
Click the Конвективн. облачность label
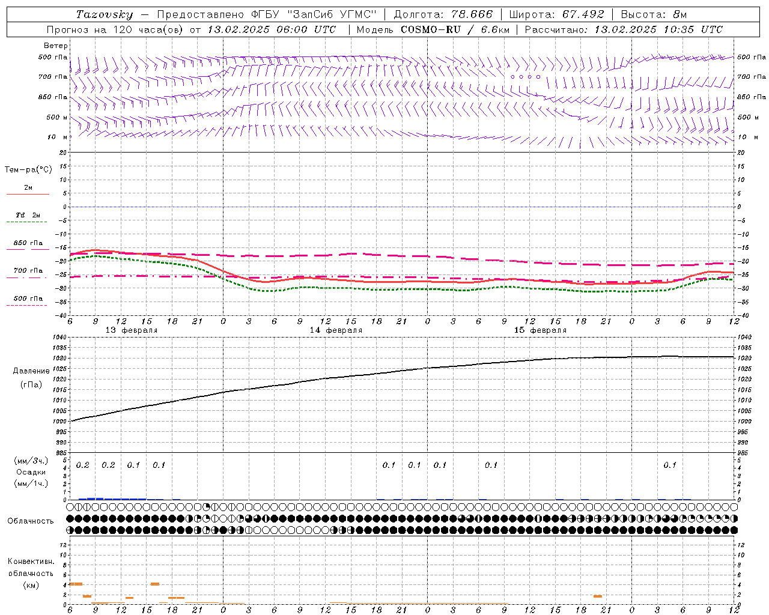[x=31, y=568]
